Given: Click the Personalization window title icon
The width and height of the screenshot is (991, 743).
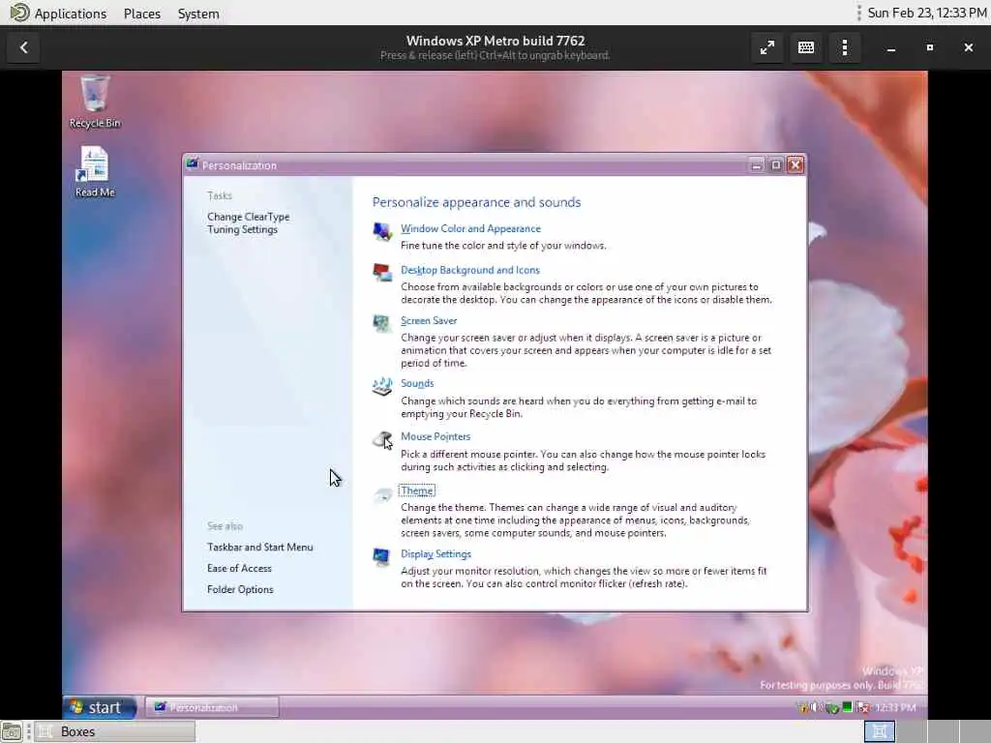Looking at the screenshot, I should coord(193,164).
